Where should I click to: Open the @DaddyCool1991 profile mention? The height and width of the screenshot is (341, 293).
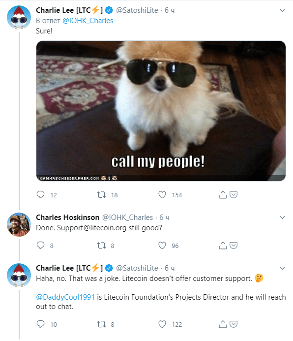point(65,297)
